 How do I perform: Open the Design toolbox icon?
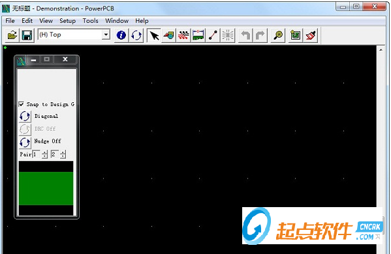169,35
